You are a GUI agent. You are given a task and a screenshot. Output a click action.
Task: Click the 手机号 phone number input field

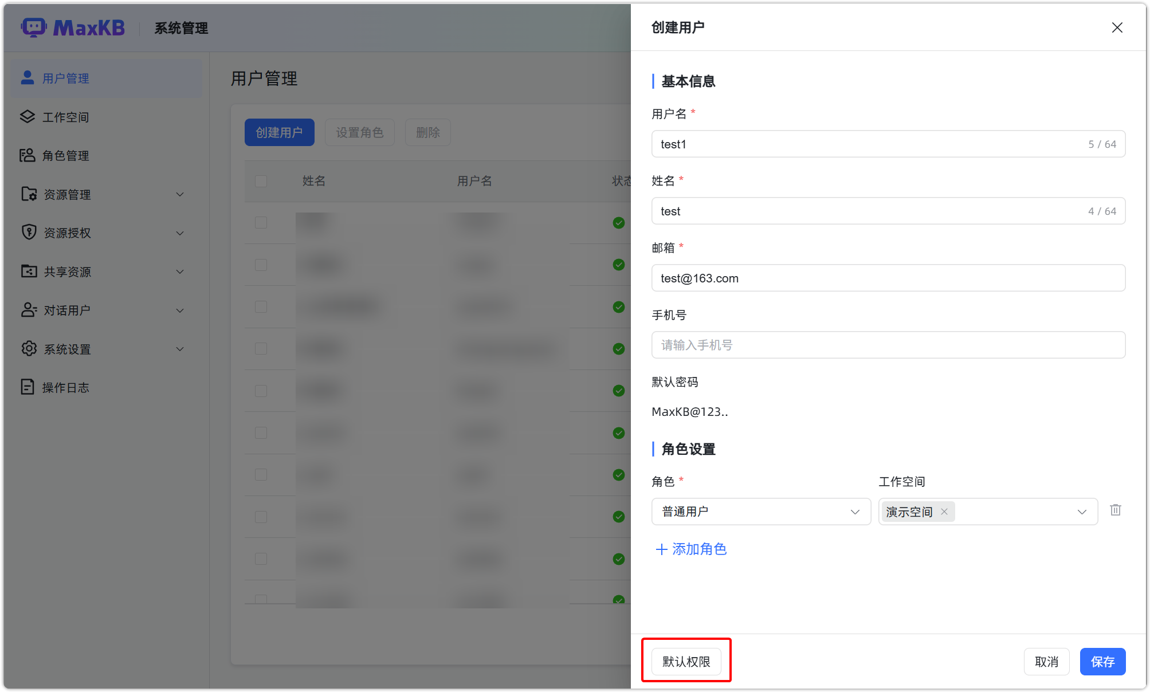(x=888, y=344)
